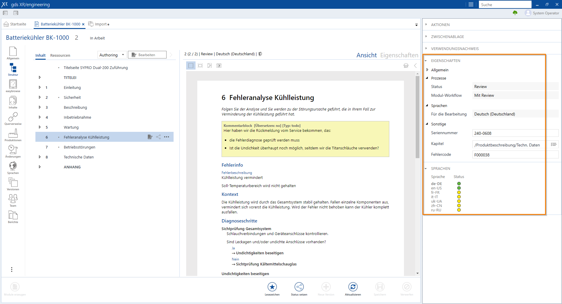
Task: Toggle the second preview layout mode
Action: pos(200,66)
